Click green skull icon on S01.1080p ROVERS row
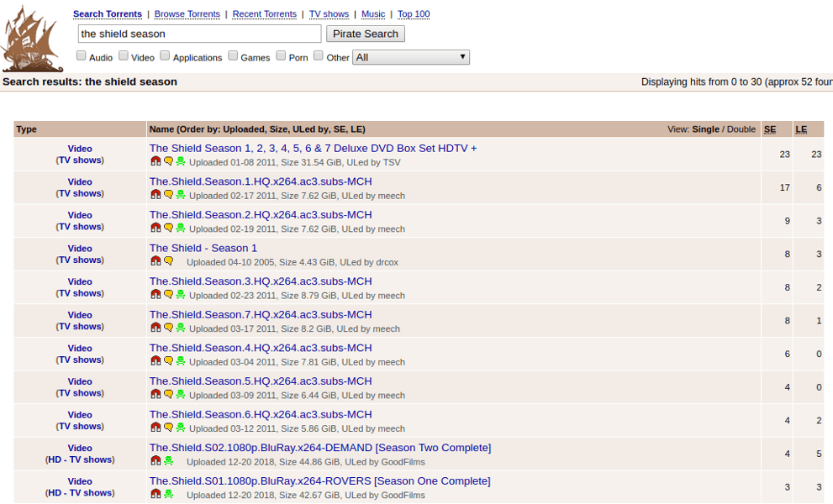This screenshot has height=504, width=833. coord(168,494)
